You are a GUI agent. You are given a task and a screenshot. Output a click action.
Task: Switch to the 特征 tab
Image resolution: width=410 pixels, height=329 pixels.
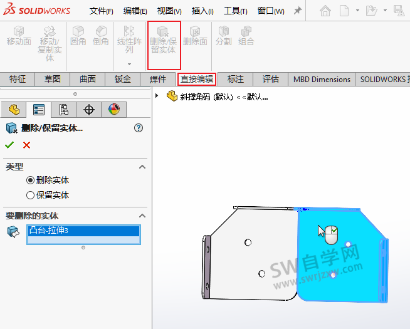[x=18, y=79]
